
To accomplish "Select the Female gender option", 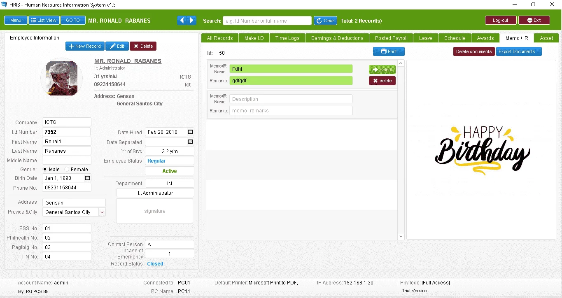I will pos(67,170).
